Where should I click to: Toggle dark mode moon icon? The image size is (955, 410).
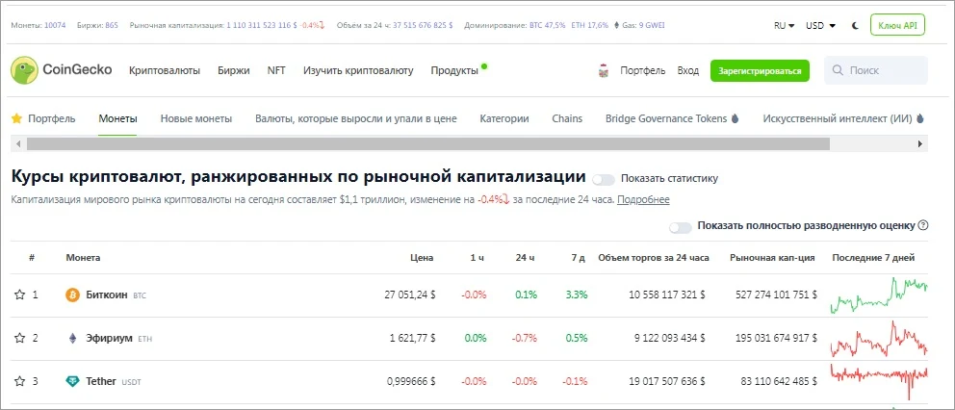click(855, 26)
